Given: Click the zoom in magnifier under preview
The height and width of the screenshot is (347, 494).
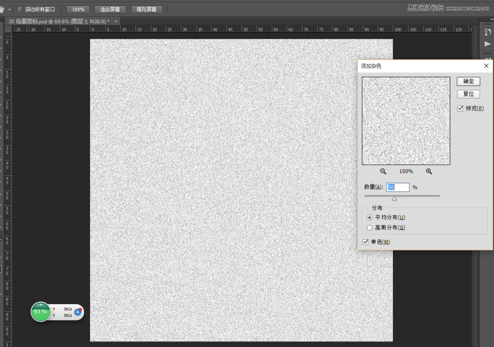Looking at the screenshot, I should (x=429, y=171).
